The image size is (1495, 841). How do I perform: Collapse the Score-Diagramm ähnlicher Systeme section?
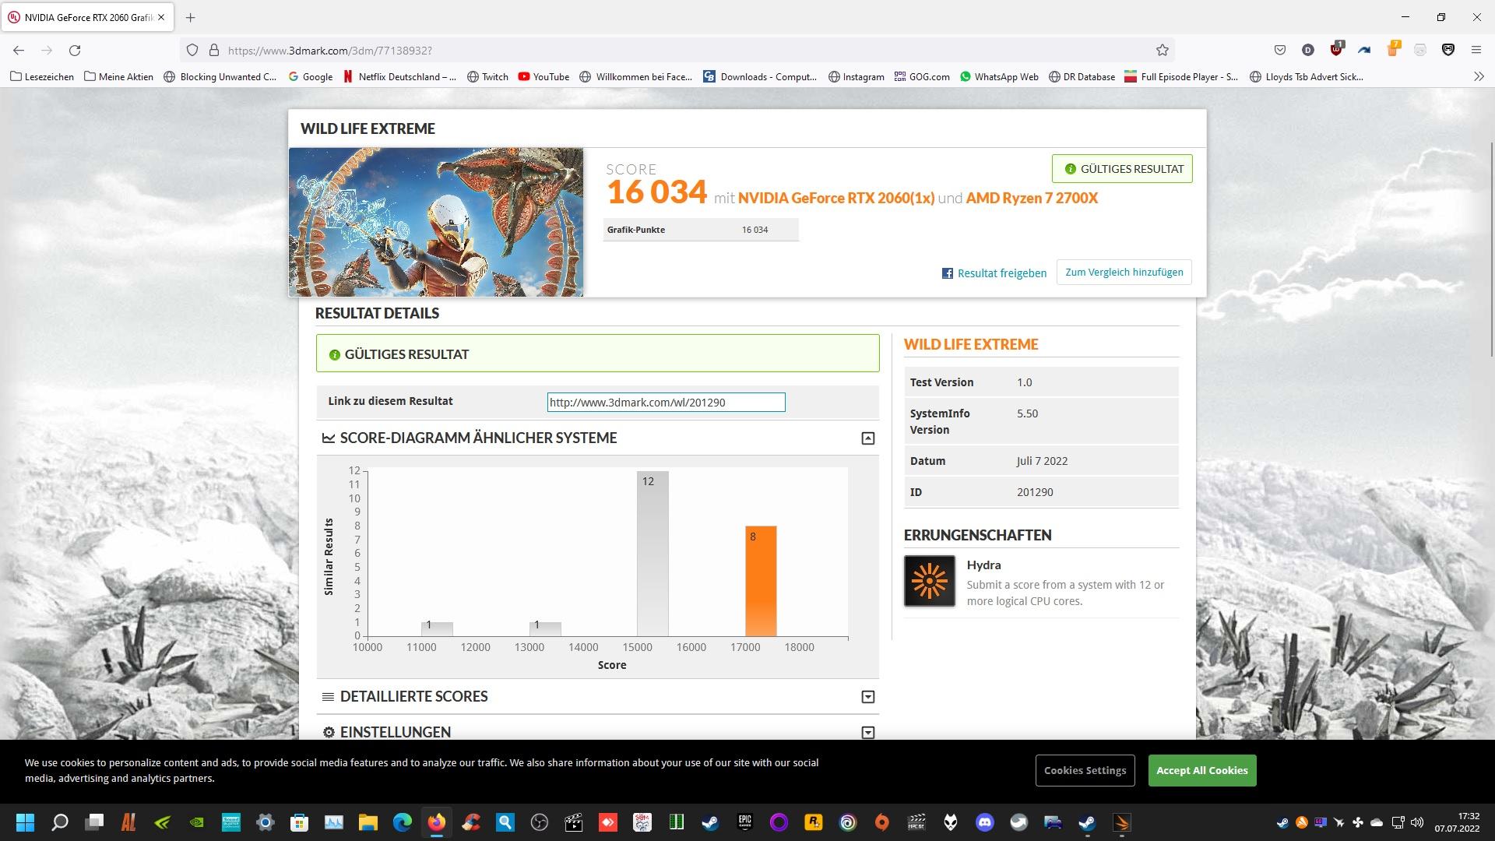click(867, 438)
